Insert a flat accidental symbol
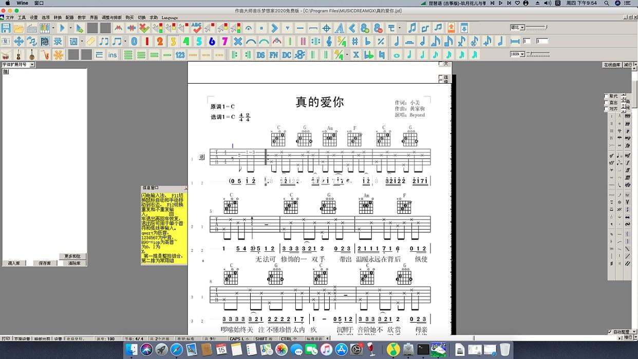Image resolution: width=638 pixels, height=359 pixels. coord(368,41)
